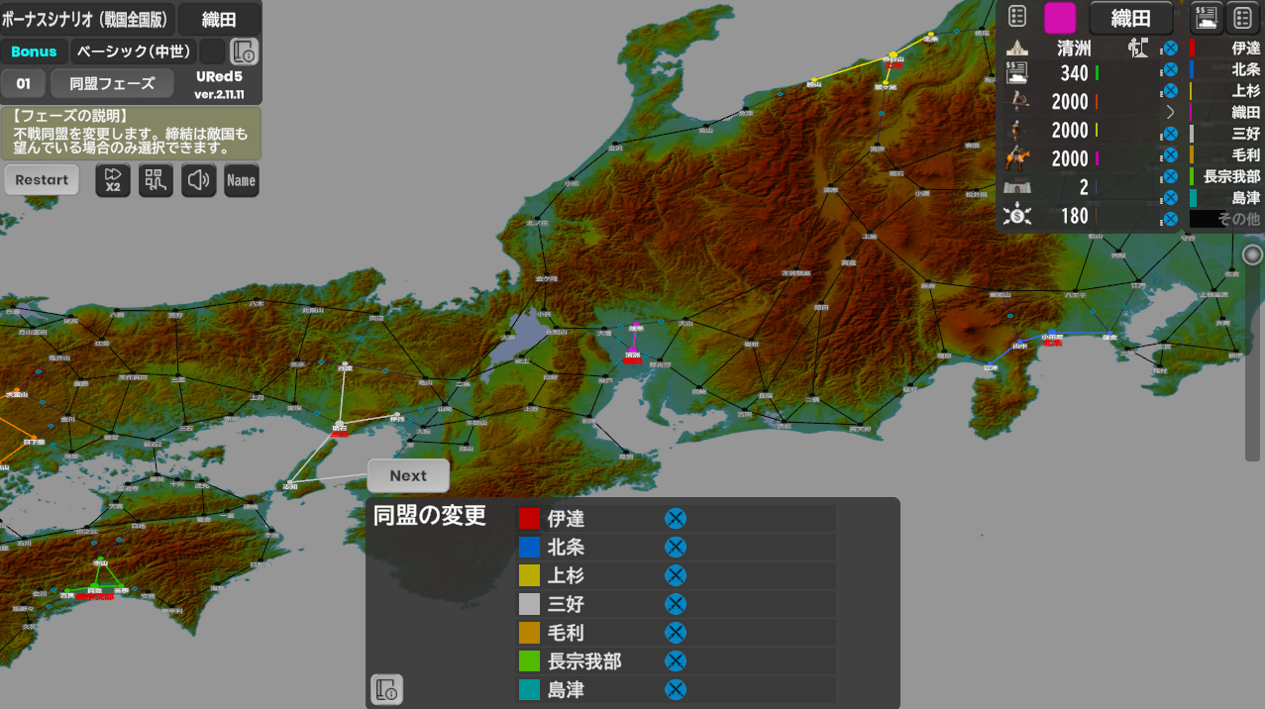Click the money-tank budget icon at top right
Image resolution: width=1265 pixels, height=709 pixels.
(x=1207, y=17)
